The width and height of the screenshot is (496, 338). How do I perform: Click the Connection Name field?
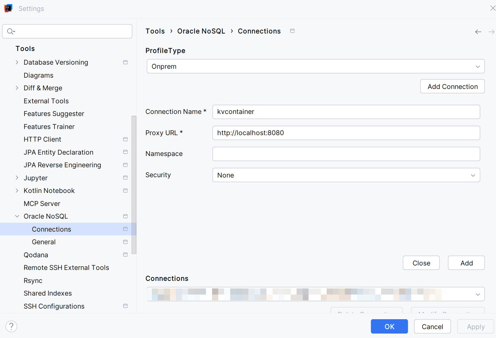[x=346, y=112]
